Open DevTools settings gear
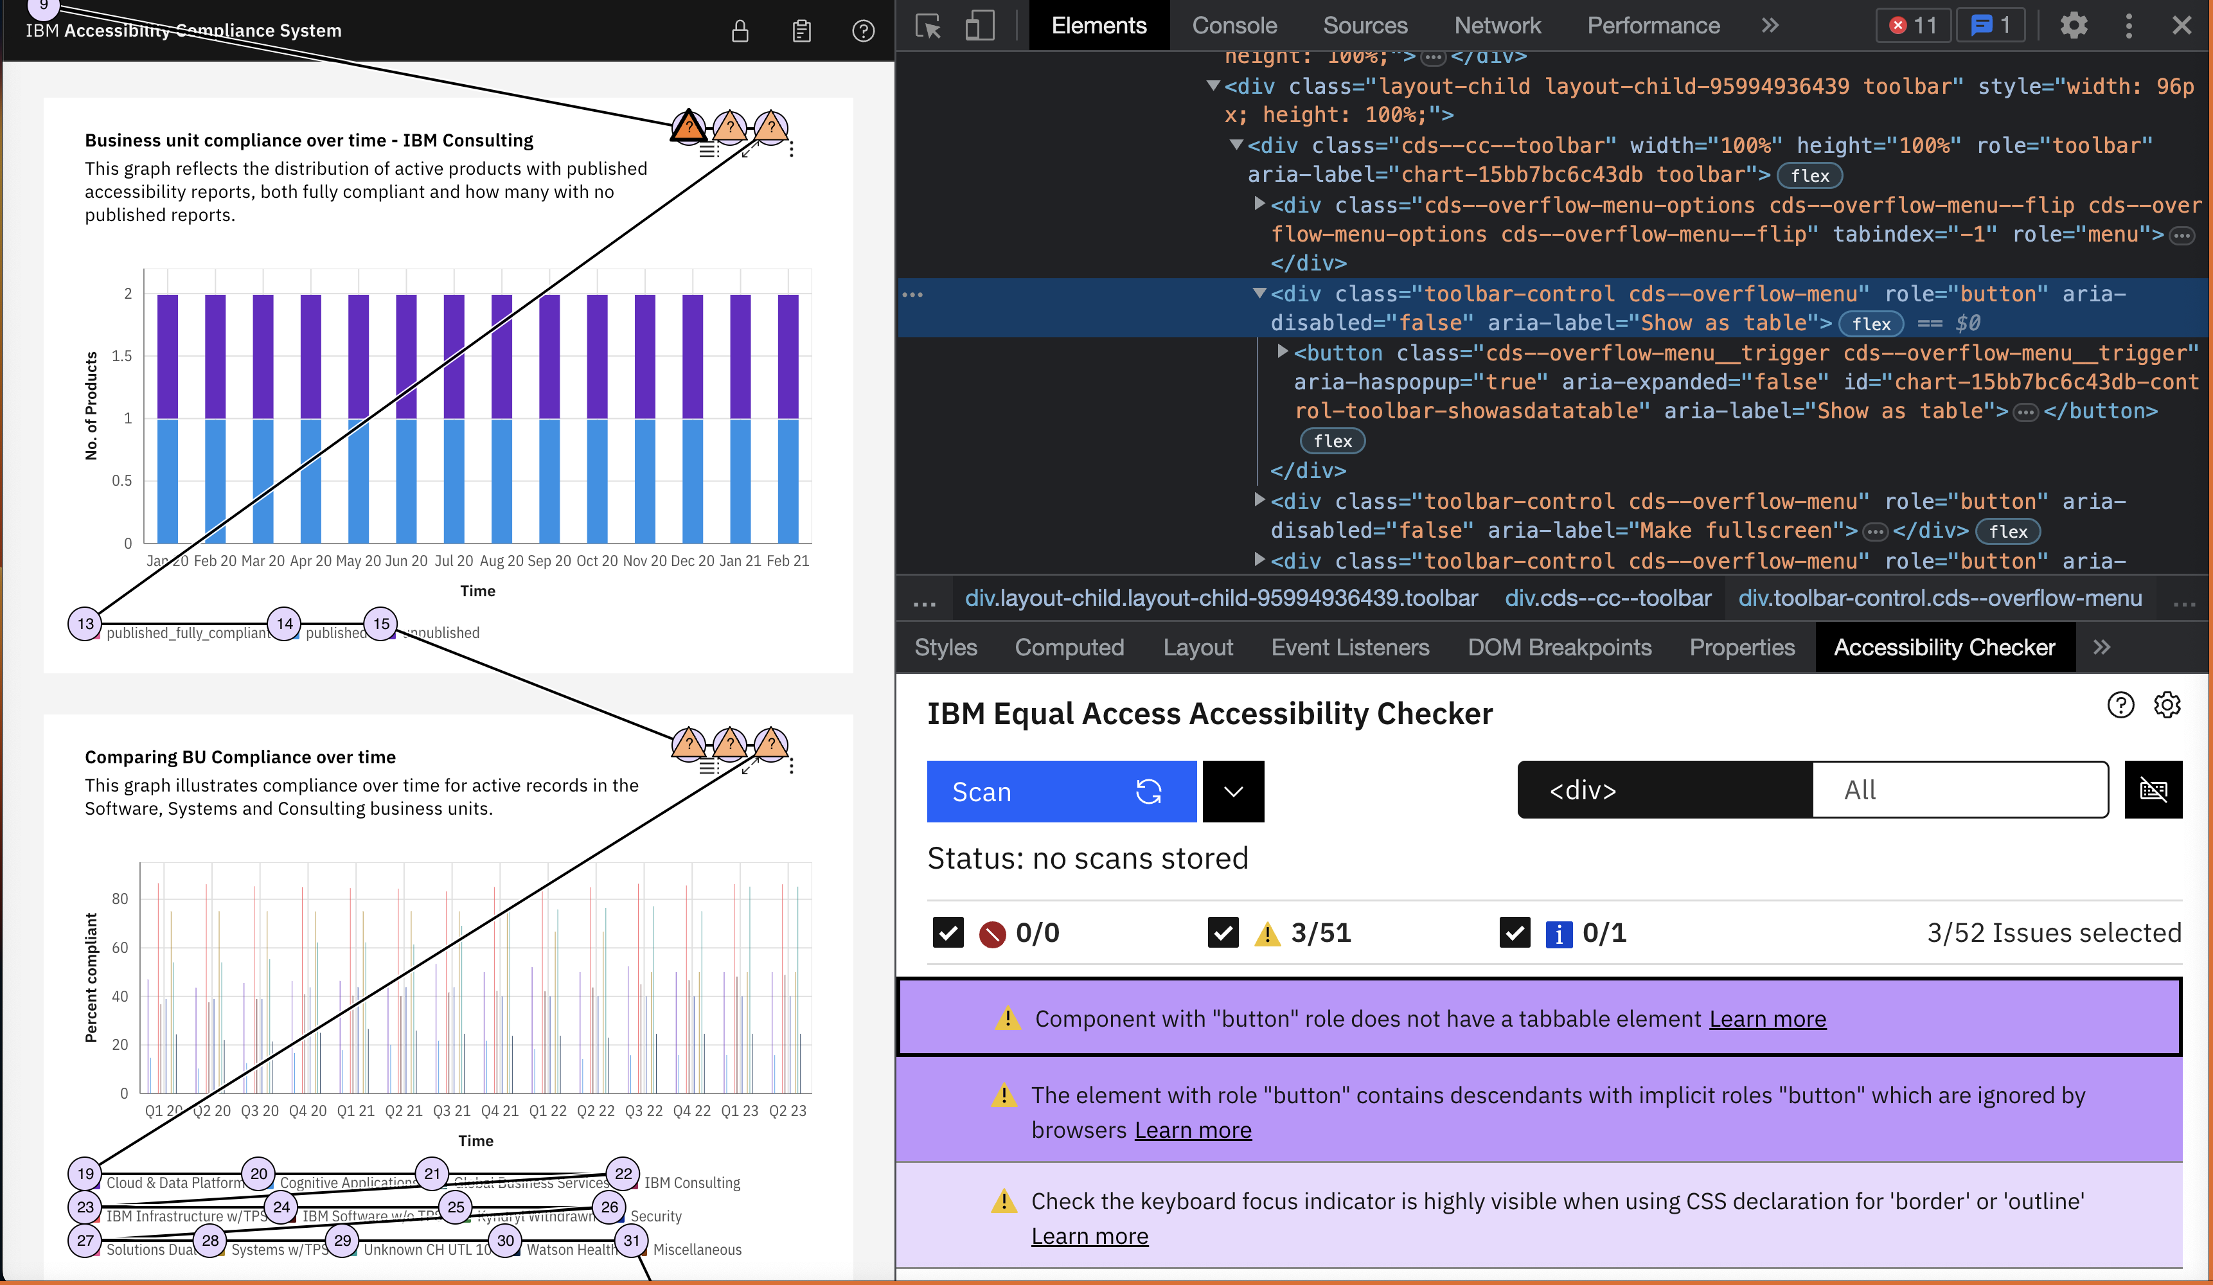Image resolution: width=2213 pixels, height=1285 pixels. pos(2074,26)
